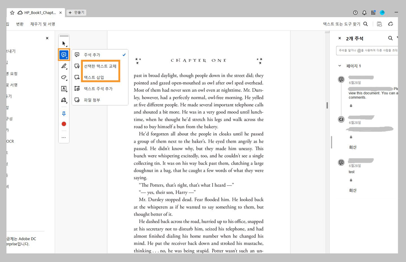The image size is (406, 262).
Task: Collapse the 페이지 1 comment group
Action: click(x=340, y=66)
